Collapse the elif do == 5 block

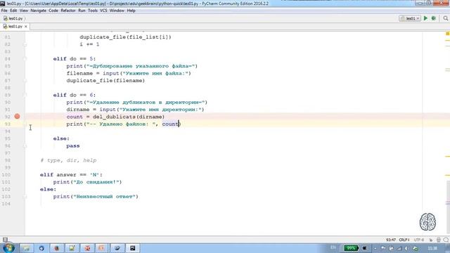25,59
